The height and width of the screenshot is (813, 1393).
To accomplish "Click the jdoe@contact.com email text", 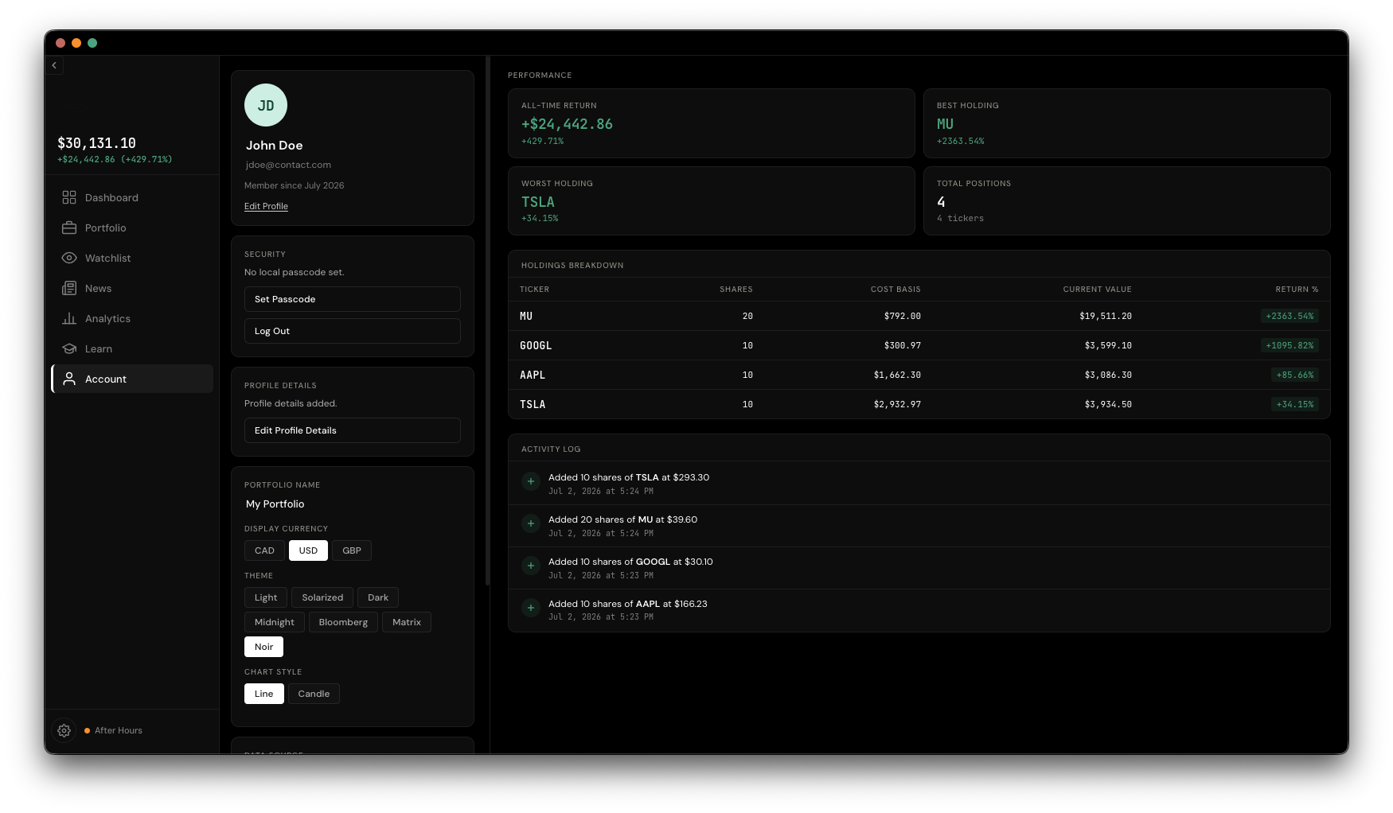I will coord(288,165).
